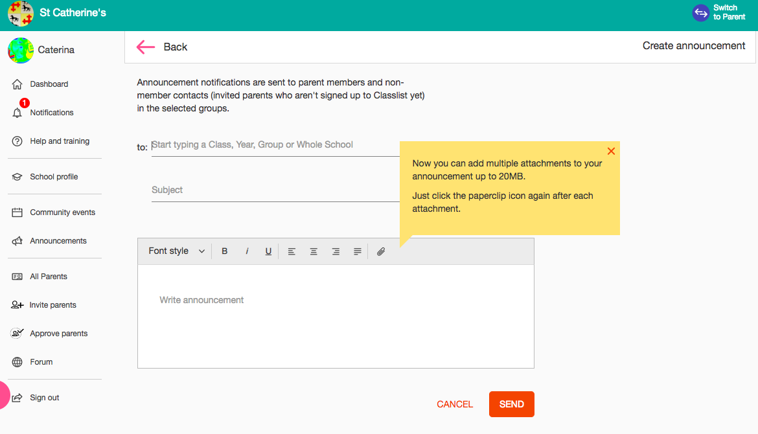Click the Forum globe icon
The image size is (758, 434).
17,362
